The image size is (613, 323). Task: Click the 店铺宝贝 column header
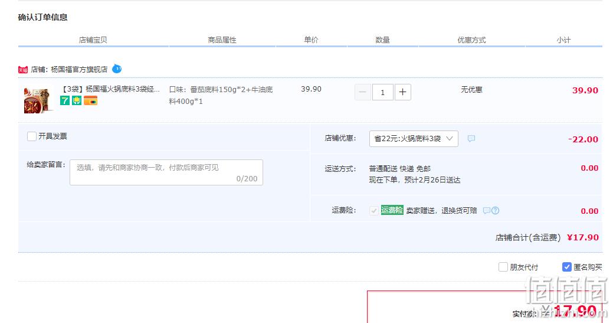click(93, 40)
